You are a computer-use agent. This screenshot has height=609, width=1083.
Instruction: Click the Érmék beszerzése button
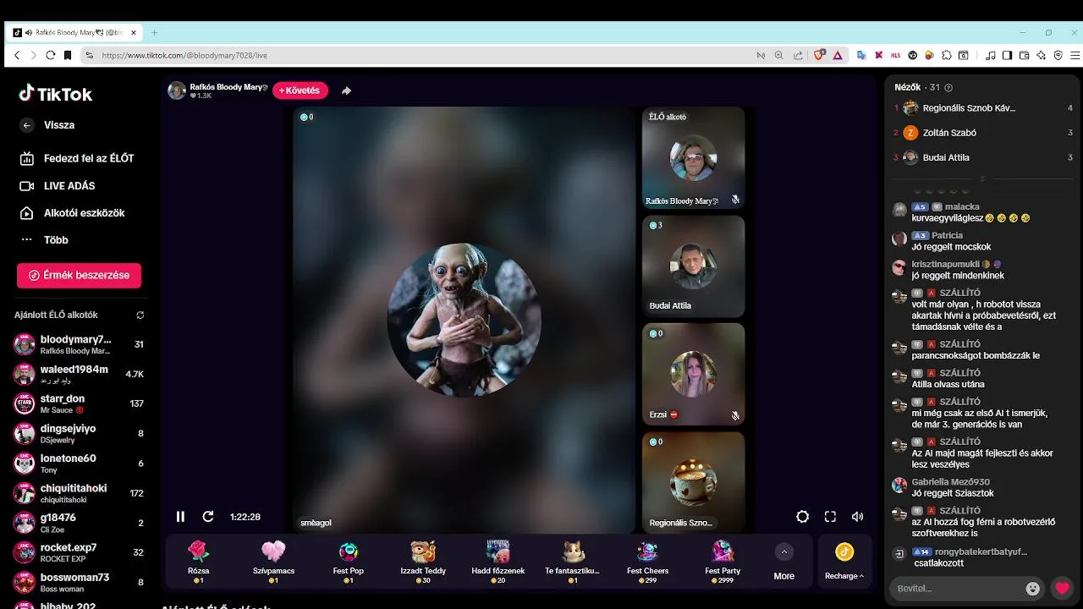click(x=79, y=275)
